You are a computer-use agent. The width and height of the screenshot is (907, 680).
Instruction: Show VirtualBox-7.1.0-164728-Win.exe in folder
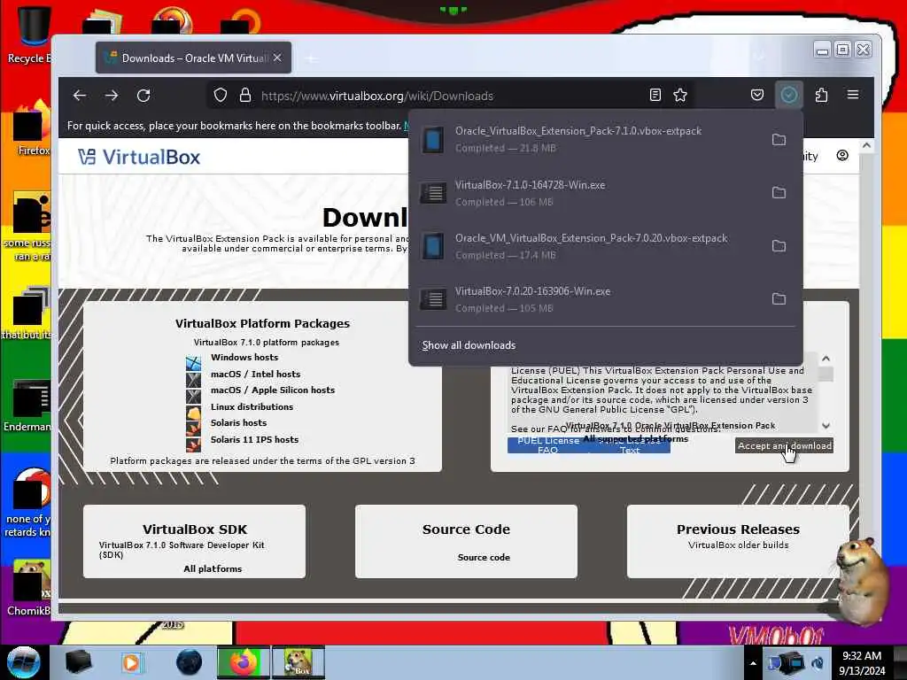point(779,192)
